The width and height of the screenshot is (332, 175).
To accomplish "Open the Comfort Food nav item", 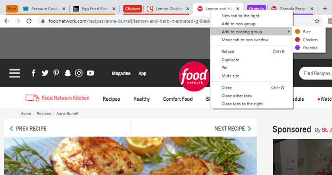I will point(178,99).
